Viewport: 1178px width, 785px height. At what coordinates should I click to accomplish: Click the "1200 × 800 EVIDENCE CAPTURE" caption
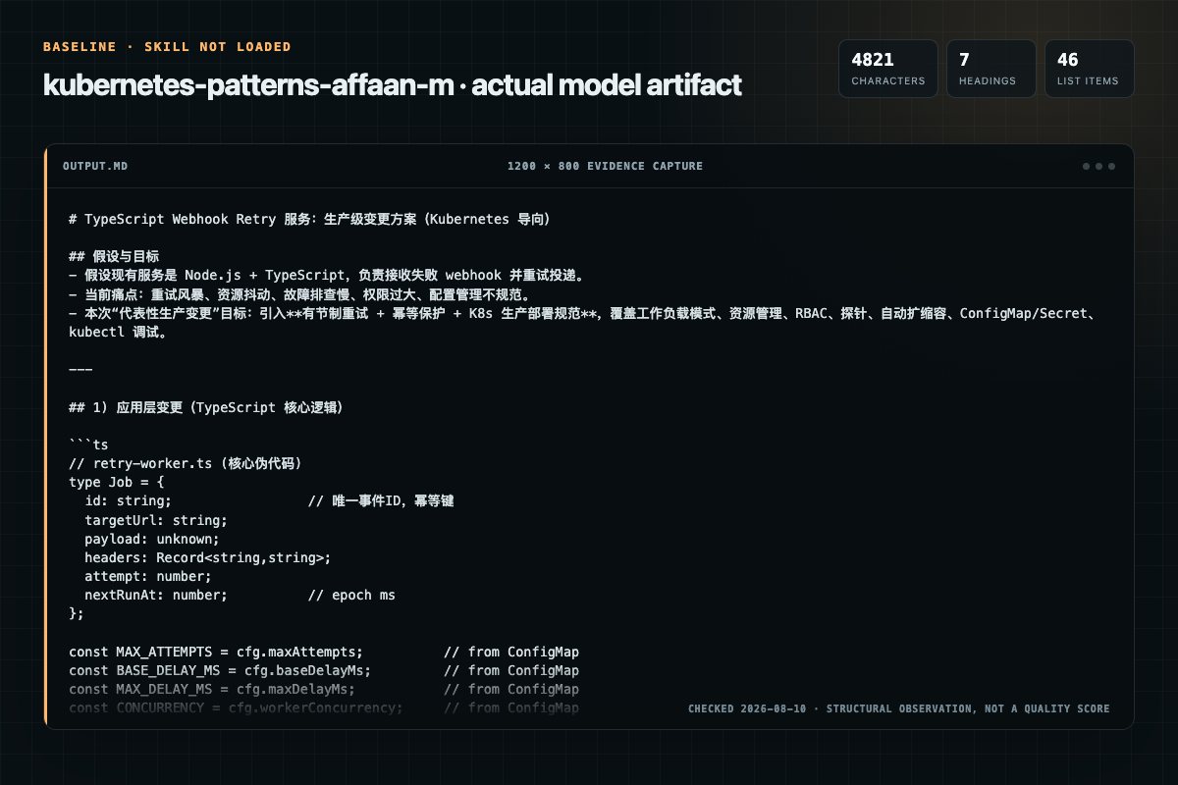tap(605, 166)
